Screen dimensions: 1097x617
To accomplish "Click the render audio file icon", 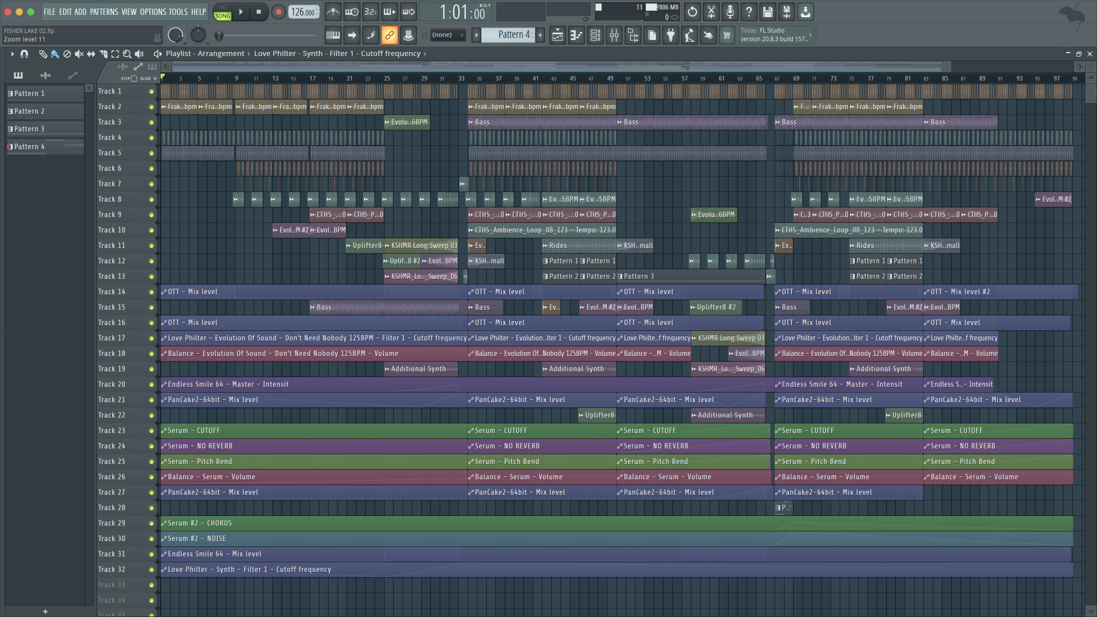I will pyautogui.click(x=787, y=11).
